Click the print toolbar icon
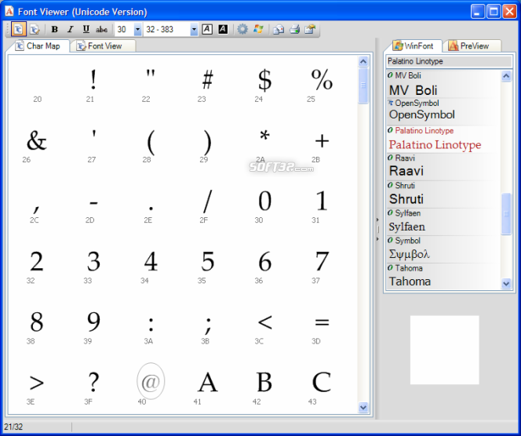 (x=294, y=29)
